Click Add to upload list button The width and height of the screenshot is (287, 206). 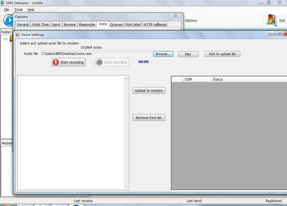(x=222, y=54)
